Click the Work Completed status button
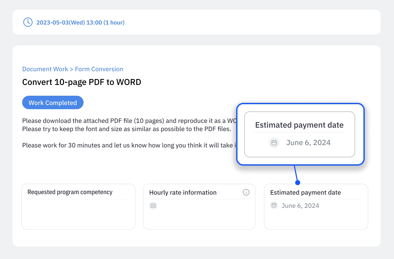394x259 pixels. 53,103
